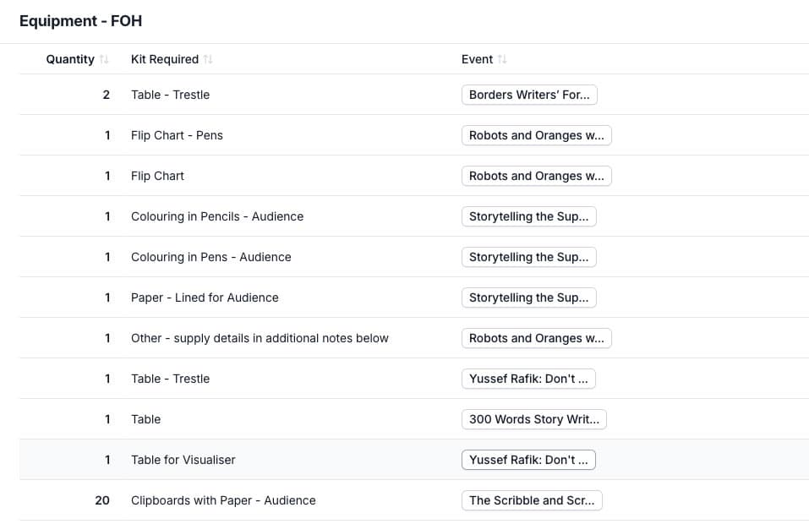Select Table for Visualiser kit text

click(x=183, y=460)
